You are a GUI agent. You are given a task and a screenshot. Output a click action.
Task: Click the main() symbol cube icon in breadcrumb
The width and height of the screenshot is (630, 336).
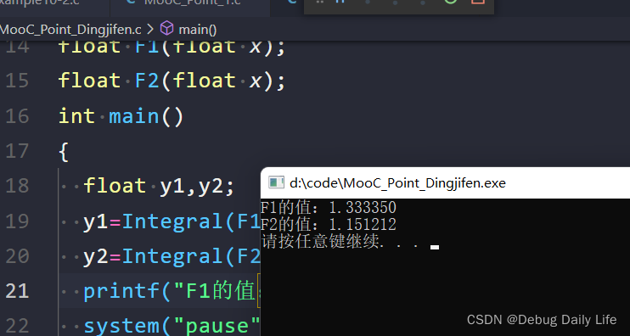166,29
